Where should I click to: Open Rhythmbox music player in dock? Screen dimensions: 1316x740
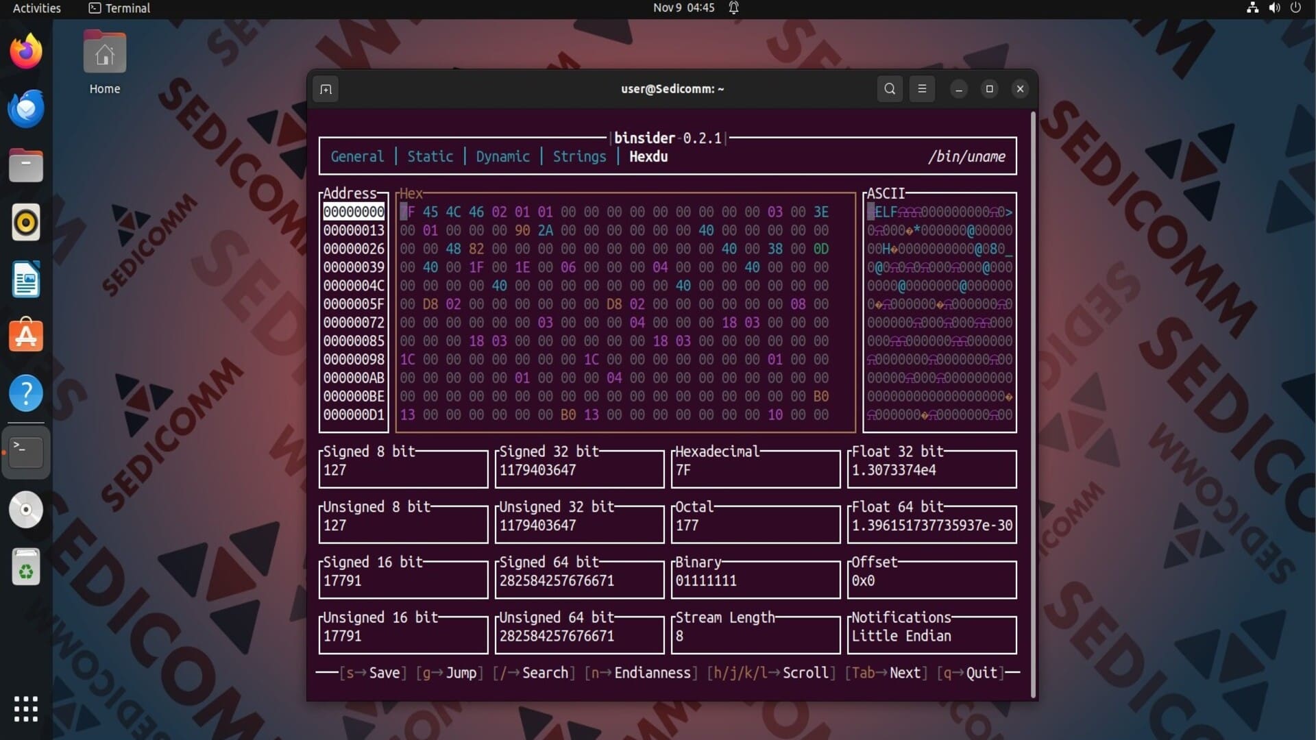[26, 223]
